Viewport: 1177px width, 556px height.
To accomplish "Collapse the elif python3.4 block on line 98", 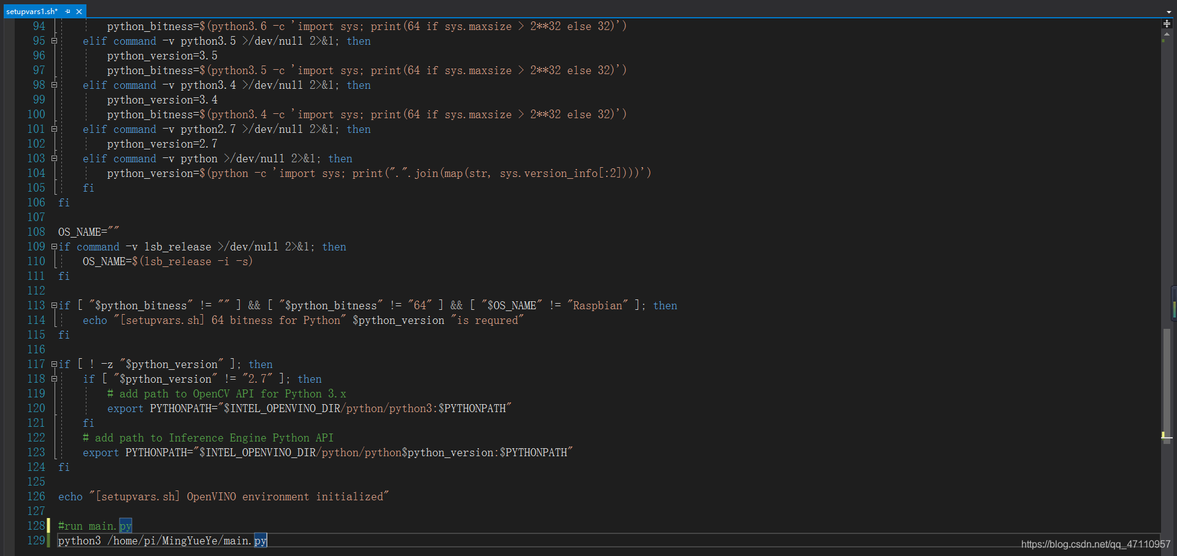I will tap(54, 85).
